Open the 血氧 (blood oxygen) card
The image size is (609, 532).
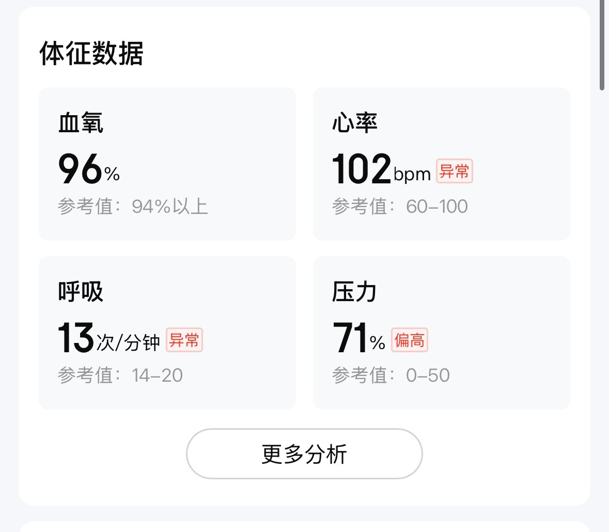click(167, 164)
